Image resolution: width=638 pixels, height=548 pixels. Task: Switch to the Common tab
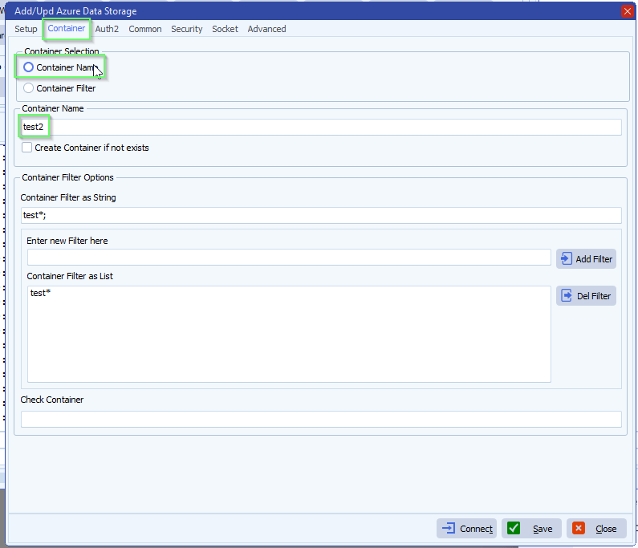pos(145,29)
